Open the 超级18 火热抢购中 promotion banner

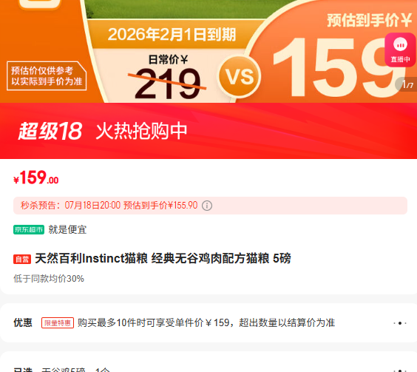click(208, 131)
